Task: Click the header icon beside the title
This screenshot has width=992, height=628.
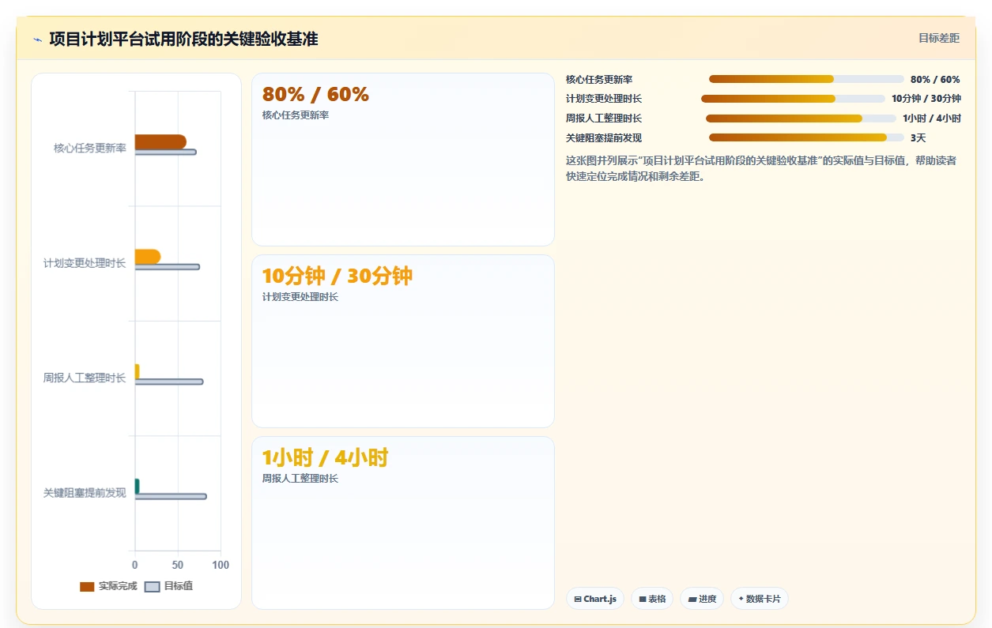Action: (37, 39)
